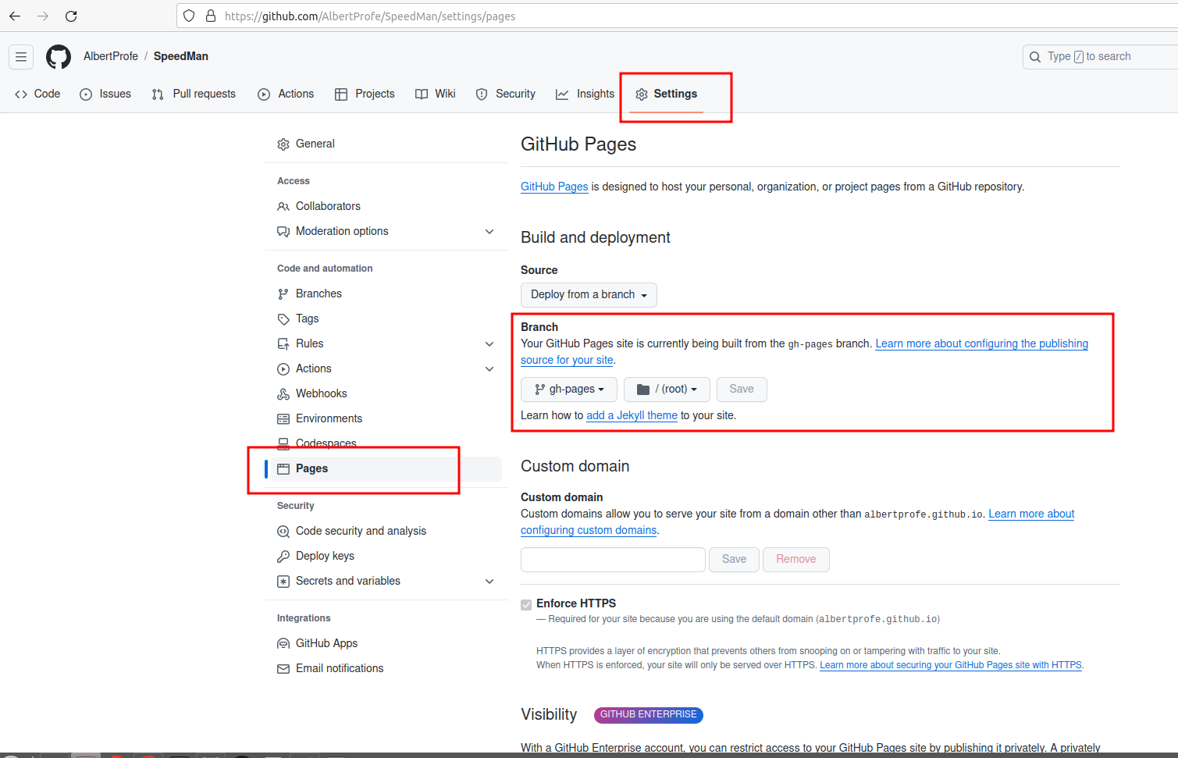The width and height of the screenshot is (1178, 758).
Task: Switch to the Pull requests tab
Action: point(194,94)
